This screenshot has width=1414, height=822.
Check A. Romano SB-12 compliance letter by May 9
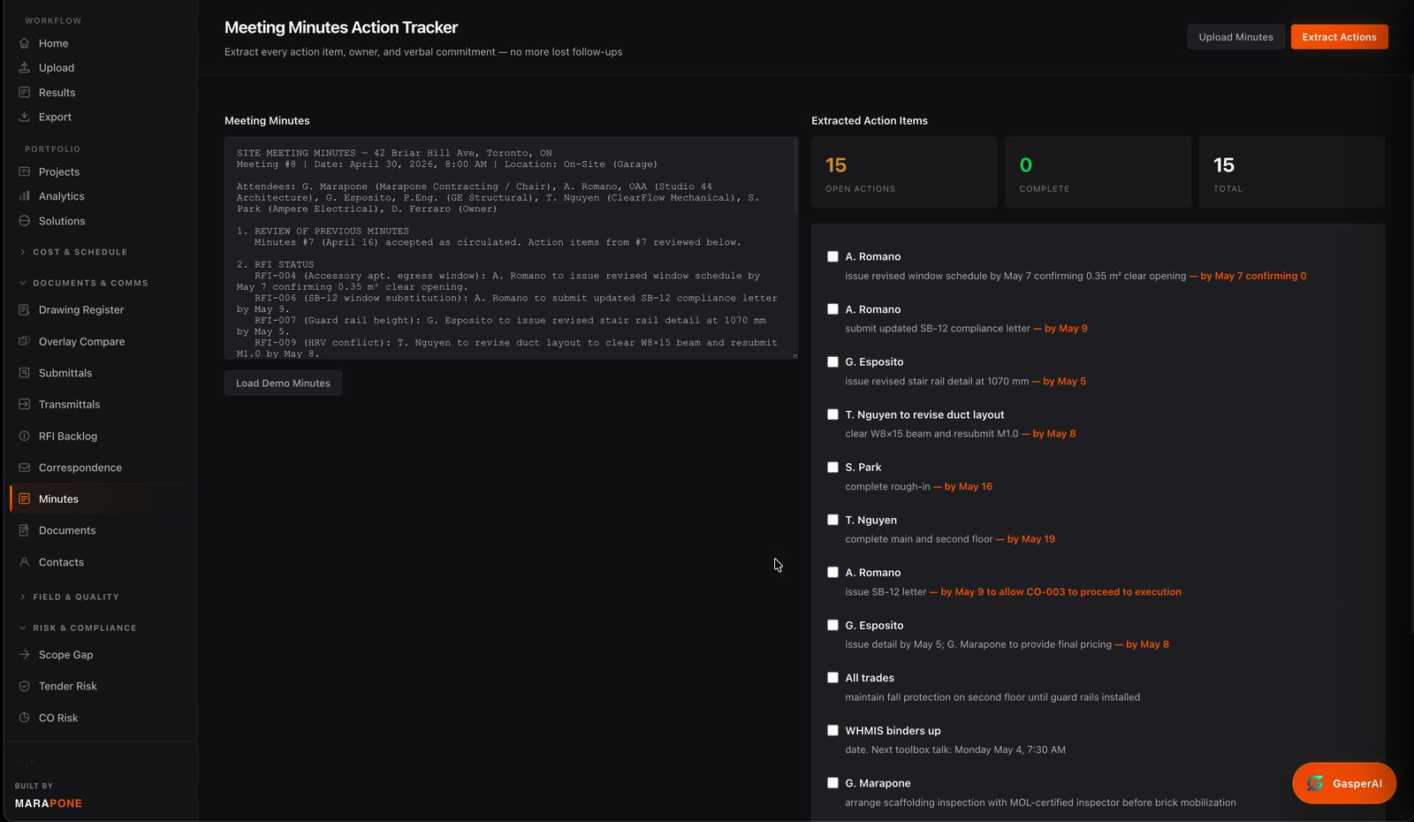click(x=832, y=309)
